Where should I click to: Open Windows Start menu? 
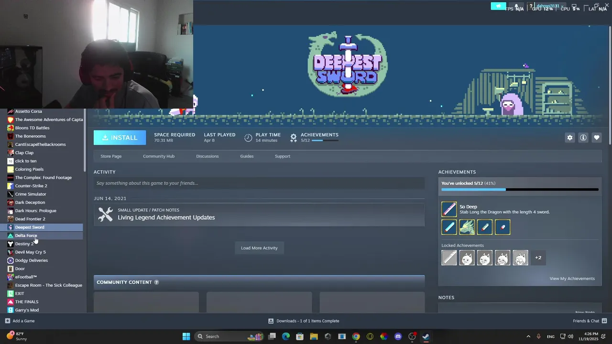pyautogui.click(x=186, y=336)
